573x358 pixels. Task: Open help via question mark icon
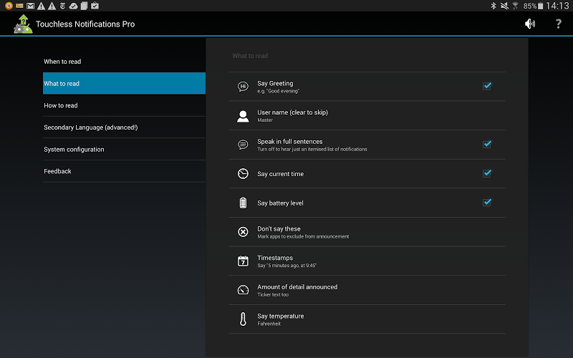pyautogui.click(x=558, y=24)
